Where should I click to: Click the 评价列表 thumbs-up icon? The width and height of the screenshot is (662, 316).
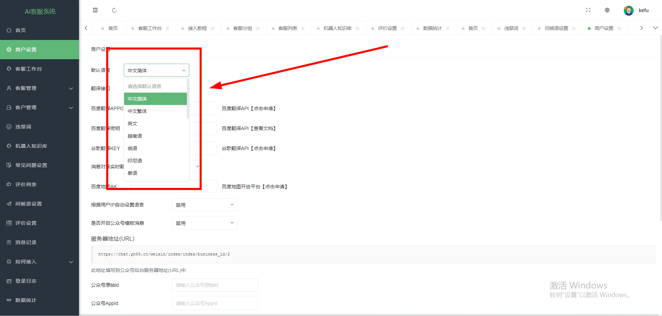tap(9, 185)
